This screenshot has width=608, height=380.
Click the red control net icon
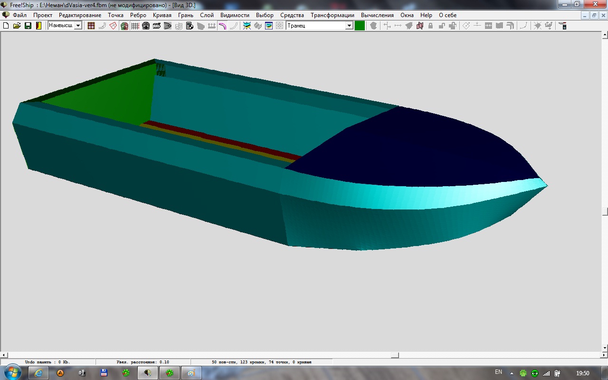91,26
